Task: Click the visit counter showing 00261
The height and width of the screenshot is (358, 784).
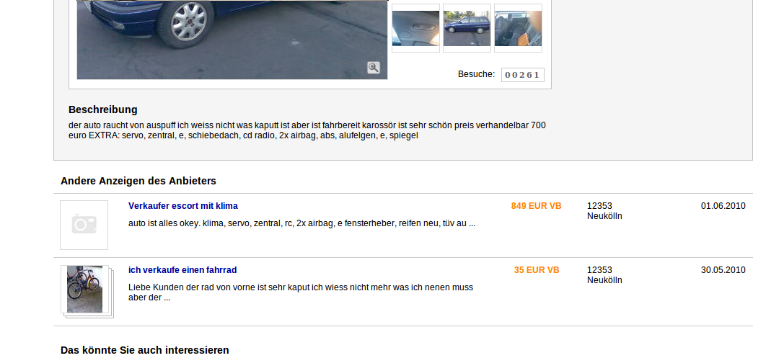Action: click(522, 75)
